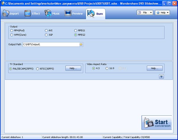Click Help button in TV Standard group

pos(73,68)
